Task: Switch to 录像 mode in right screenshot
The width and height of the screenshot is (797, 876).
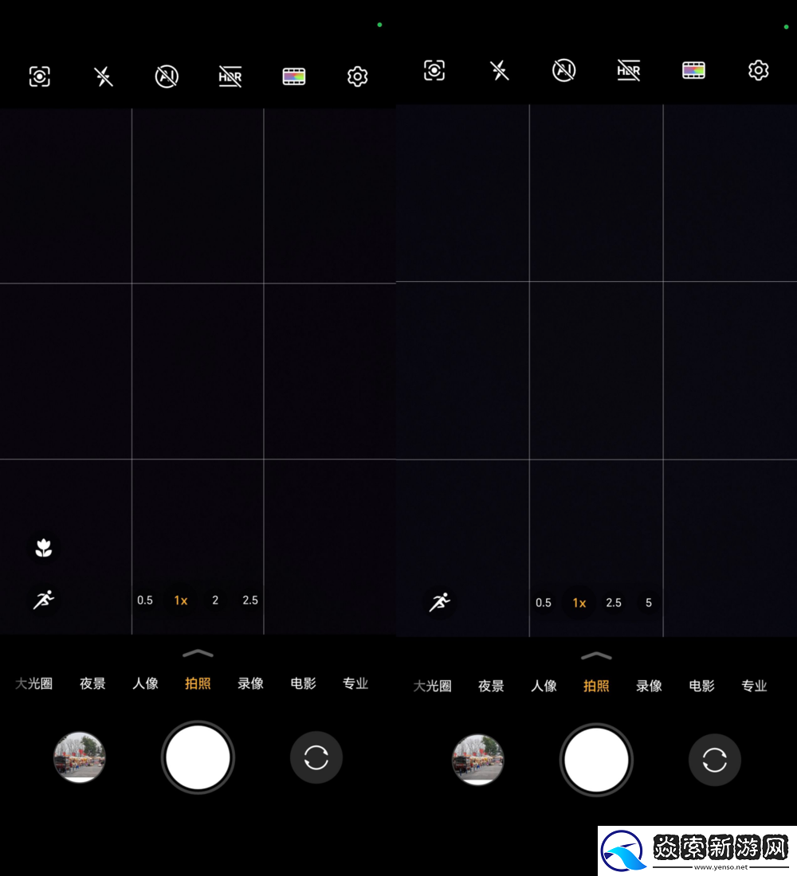Action: point(649,686)
